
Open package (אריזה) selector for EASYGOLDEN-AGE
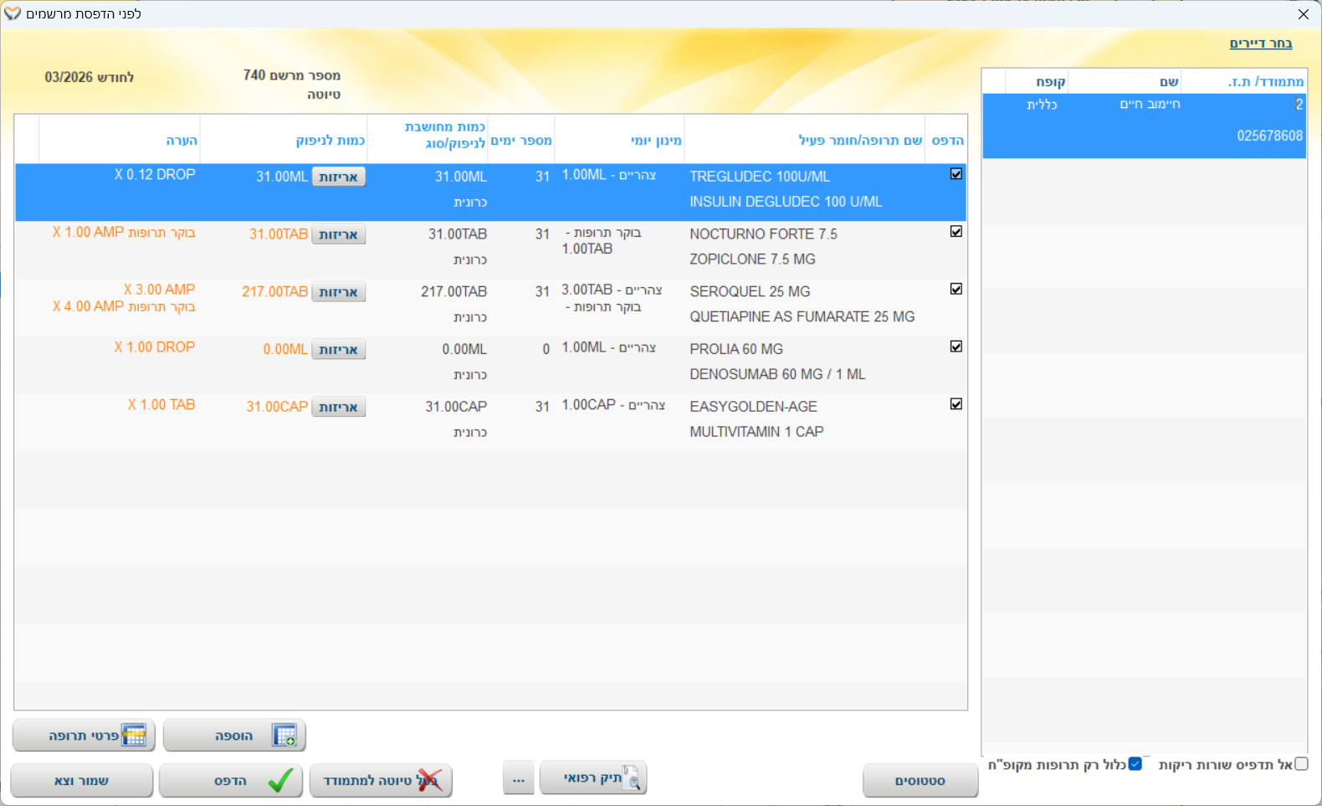pos(338,407)
